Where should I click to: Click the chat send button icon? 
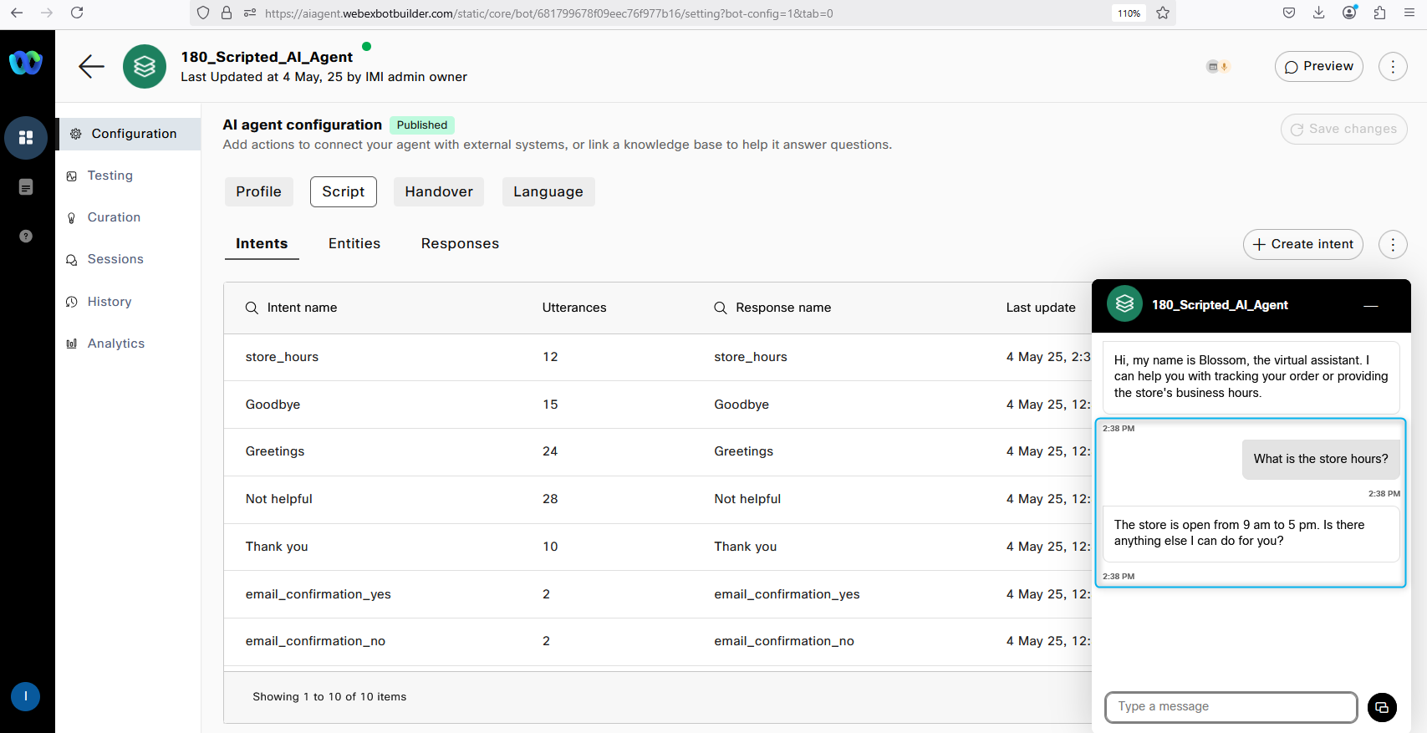tap(1382, 707)
